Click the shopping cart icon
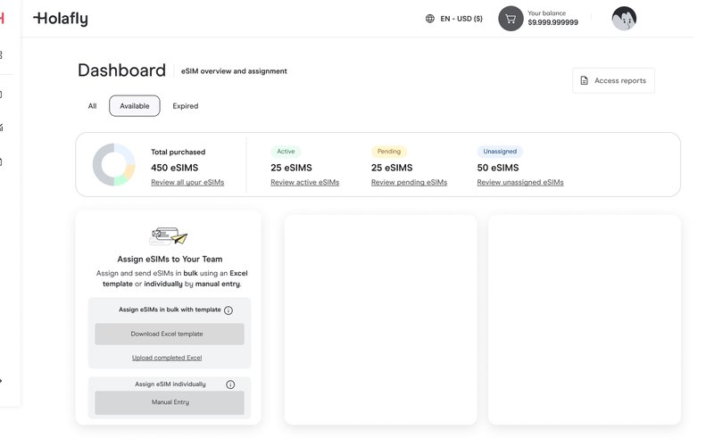This screenshot has height=446, width=714. click(511, 19)
